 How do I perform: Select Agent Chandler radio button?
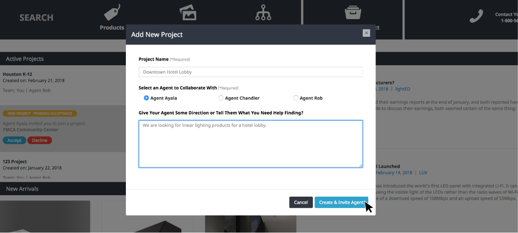pos(221,98)
